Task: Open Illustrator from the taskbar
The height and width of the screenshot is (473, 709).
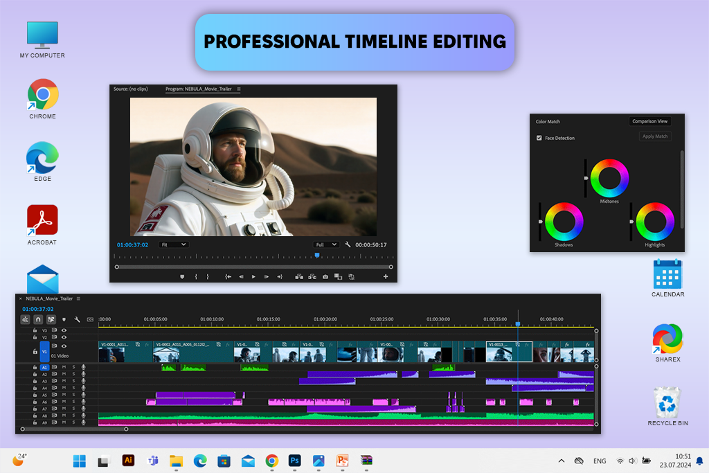Action: pyautogui.click(x=128, y=461)
